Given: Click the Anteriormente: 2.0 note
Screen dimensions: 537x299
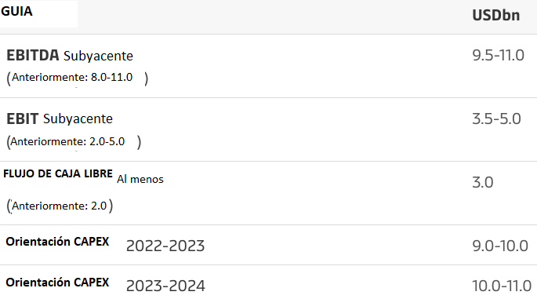Looking at the screenshot, I should [x=60, y=206].
